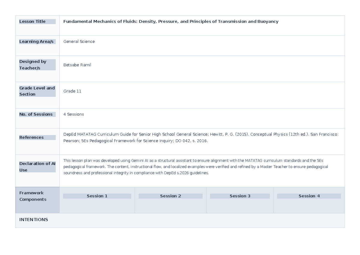Click the Lesson Title label cell

[37, 22]
